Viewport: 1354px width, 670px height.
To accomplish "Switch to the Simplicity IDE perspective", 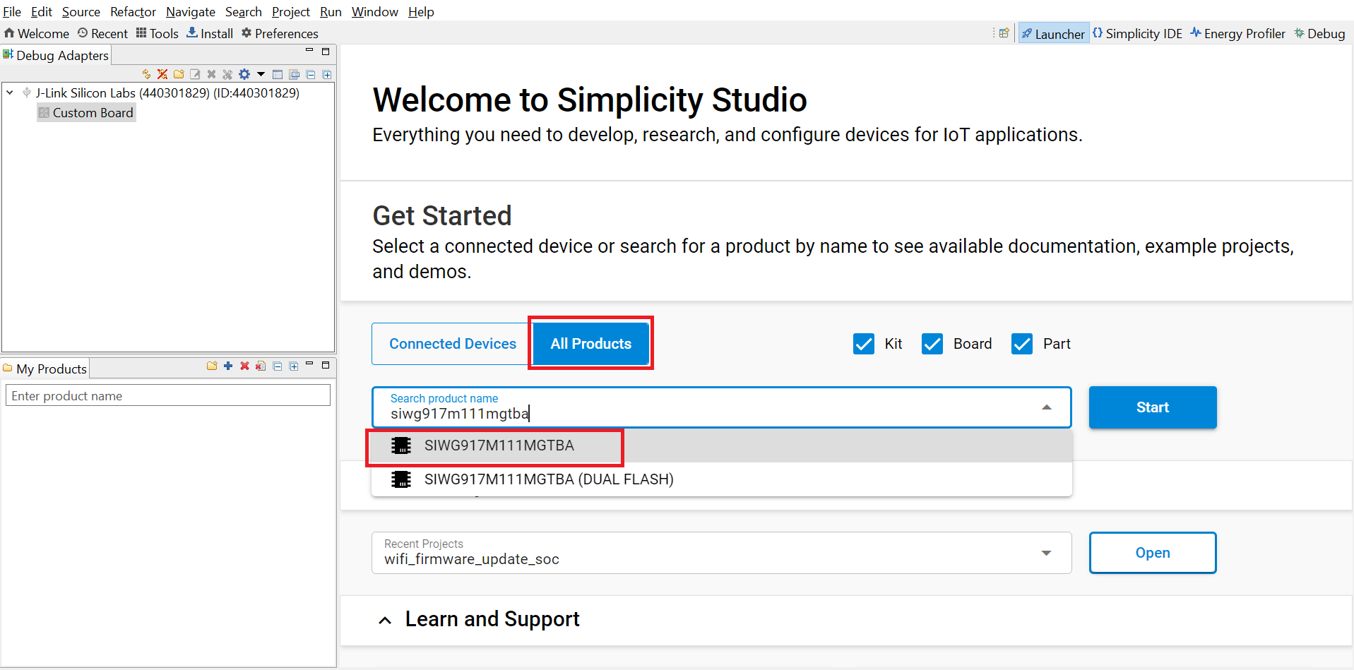I will coord(1137,33).
